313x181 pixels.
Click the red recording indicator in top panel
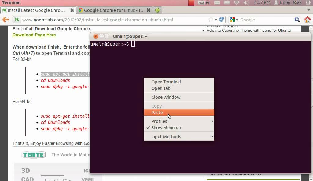(x=191, y=3)
